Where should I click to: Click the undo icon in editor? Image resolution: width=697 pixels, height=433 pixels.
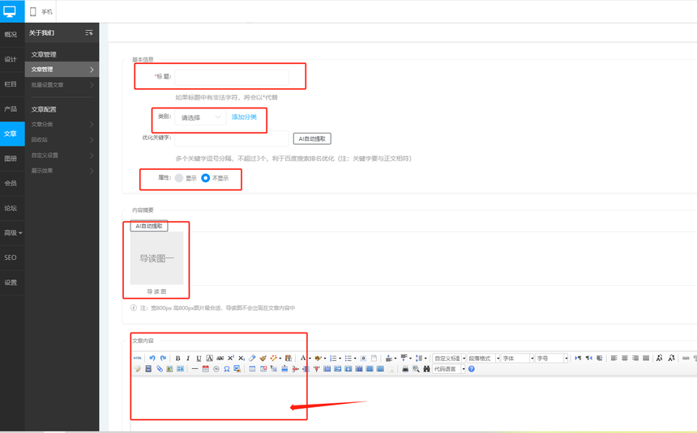[x=152, y=358]
